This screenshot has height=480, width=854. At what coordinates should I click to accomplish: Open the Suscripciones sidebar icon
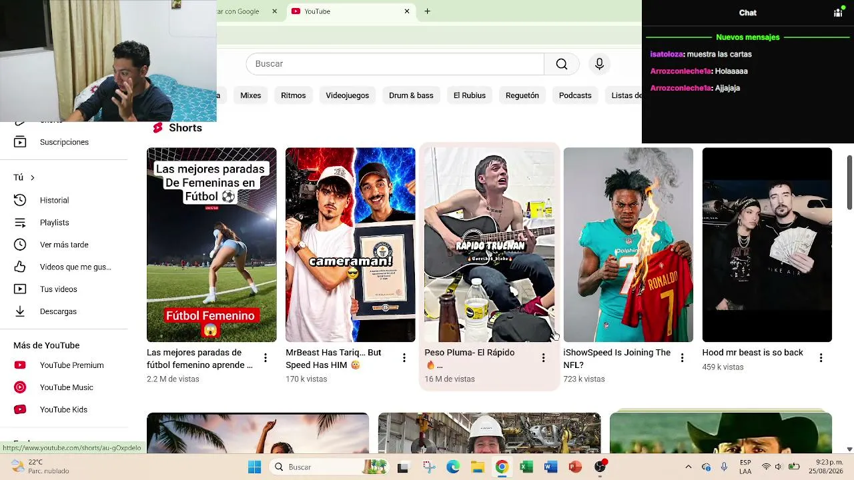click(20, 142)
